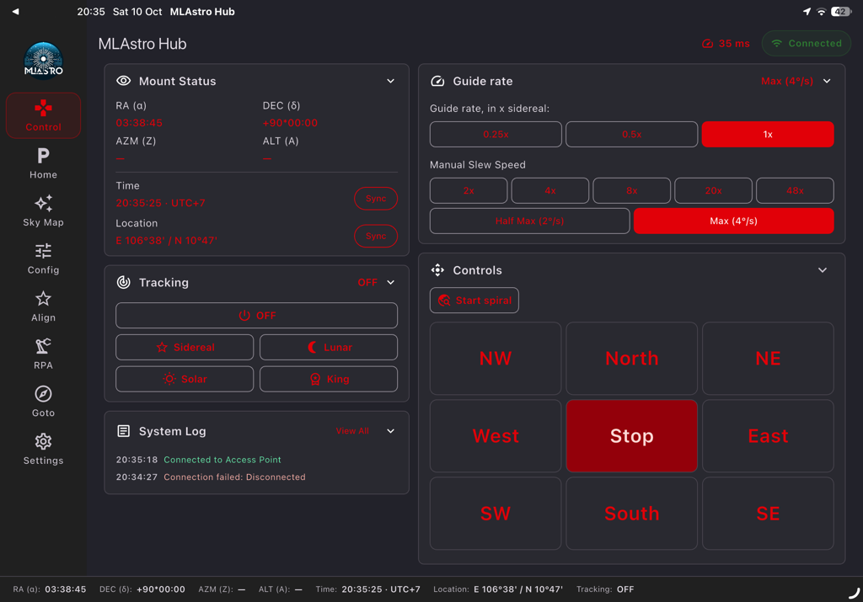Slew the mount NE

pyautogui.click(x=768, y=359)
